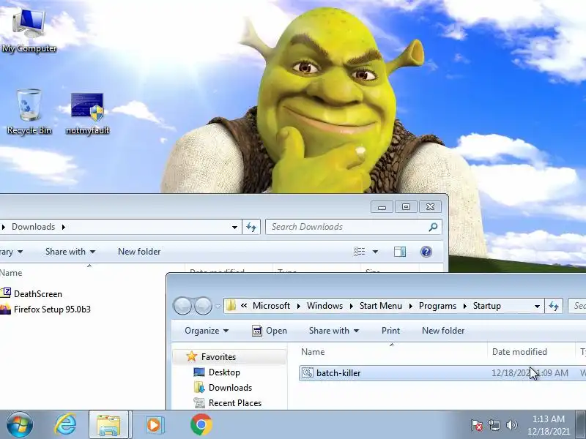The width and height of the screenshot is (586, 439).
Task: Open Share with menu in Startup window
Action: tap(334, 331)
